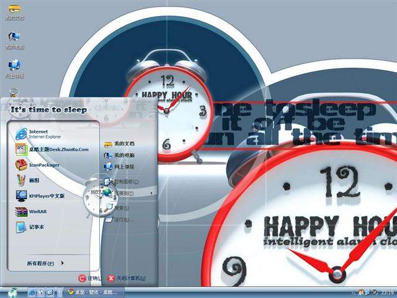Open 我的电脑 icon on the desktop
The height and width of the screenshot is (298, 397).
coord(14,40)
